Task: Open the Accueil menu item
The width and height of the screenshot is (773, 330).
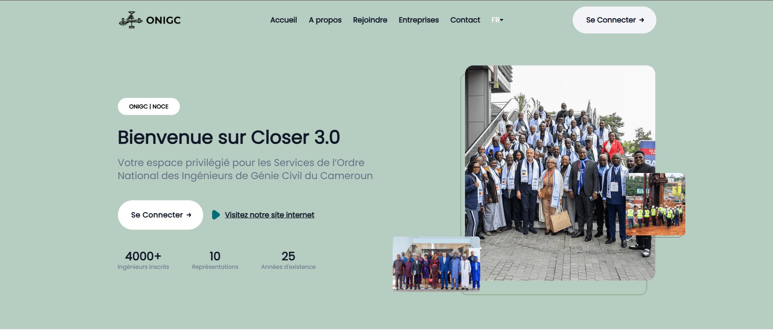Action: click(x=284, y=20)
